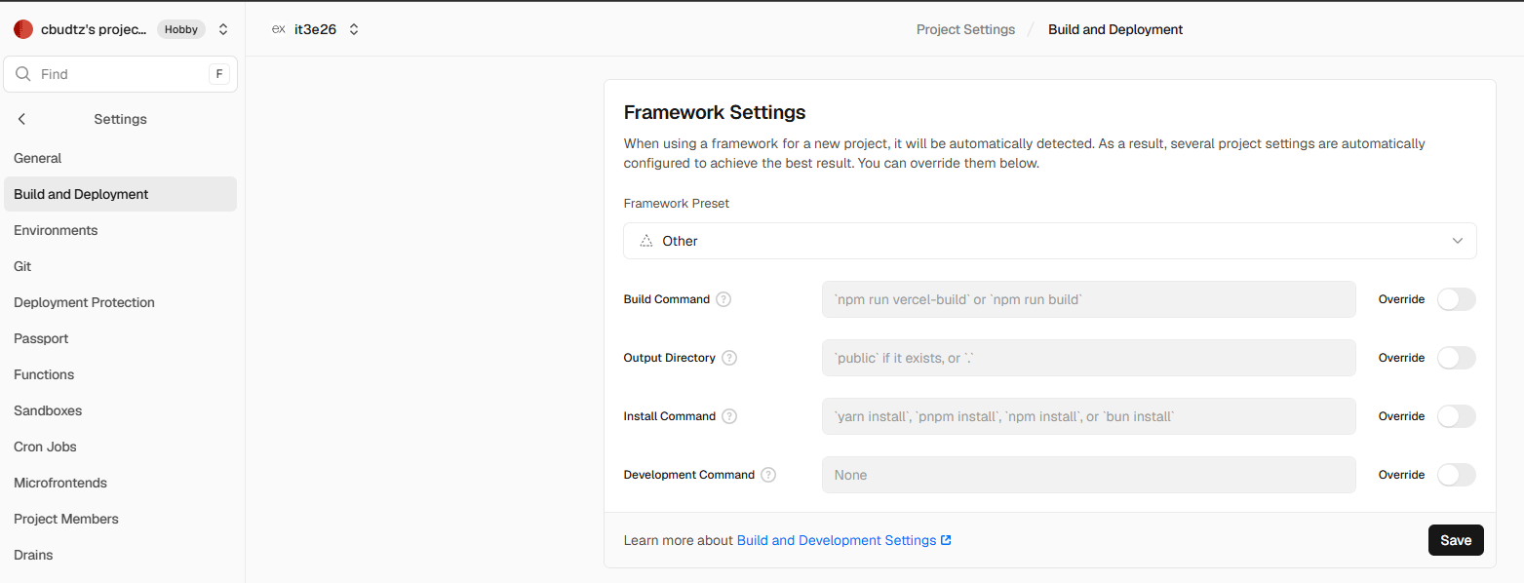Open Project Members settings
The width and height of the screenshot is (1524, 583).
coord(121,519)
